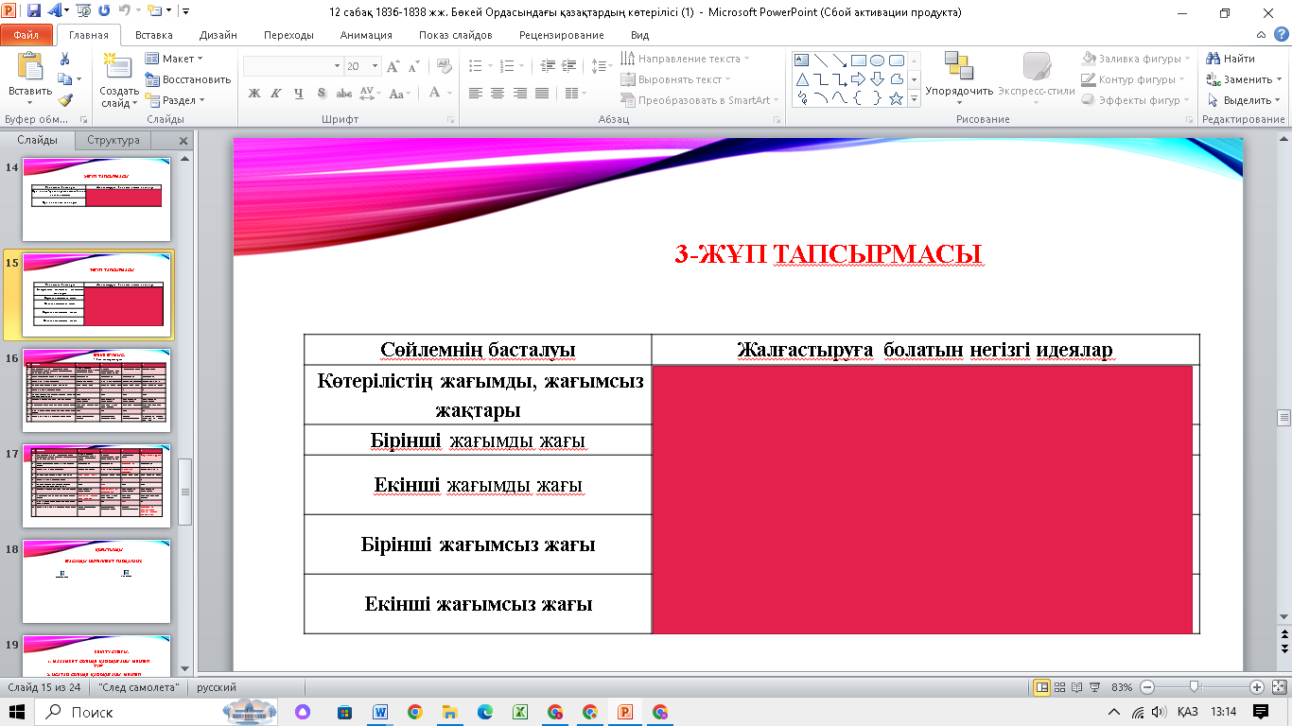Click the Восстановить reset button
This screenshot has width=1292, height=726.
[188, 79]
